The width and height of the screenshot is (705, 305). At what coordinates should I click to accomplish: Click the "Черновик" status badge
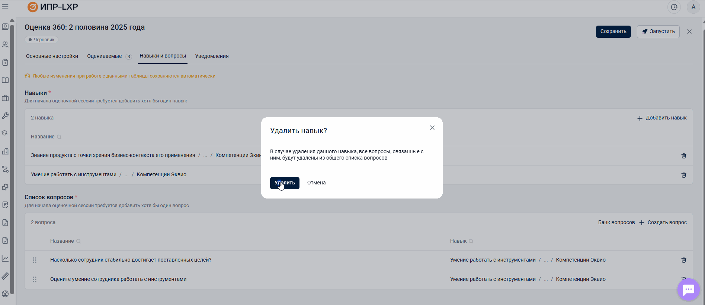pyautogui.click(x=41, y=40)
